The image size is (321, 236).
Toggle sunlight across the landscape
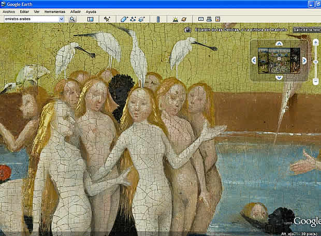click(175, 19)
